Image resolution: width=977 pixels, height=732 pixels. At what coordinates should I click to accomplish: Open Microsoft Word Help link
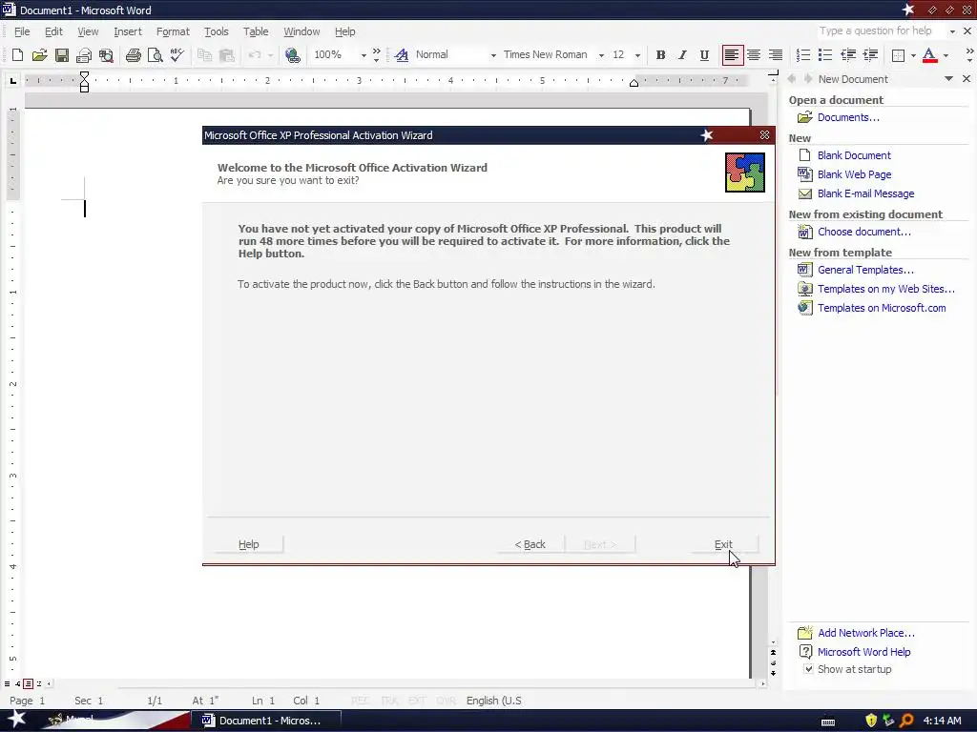(x=863, y=652)
